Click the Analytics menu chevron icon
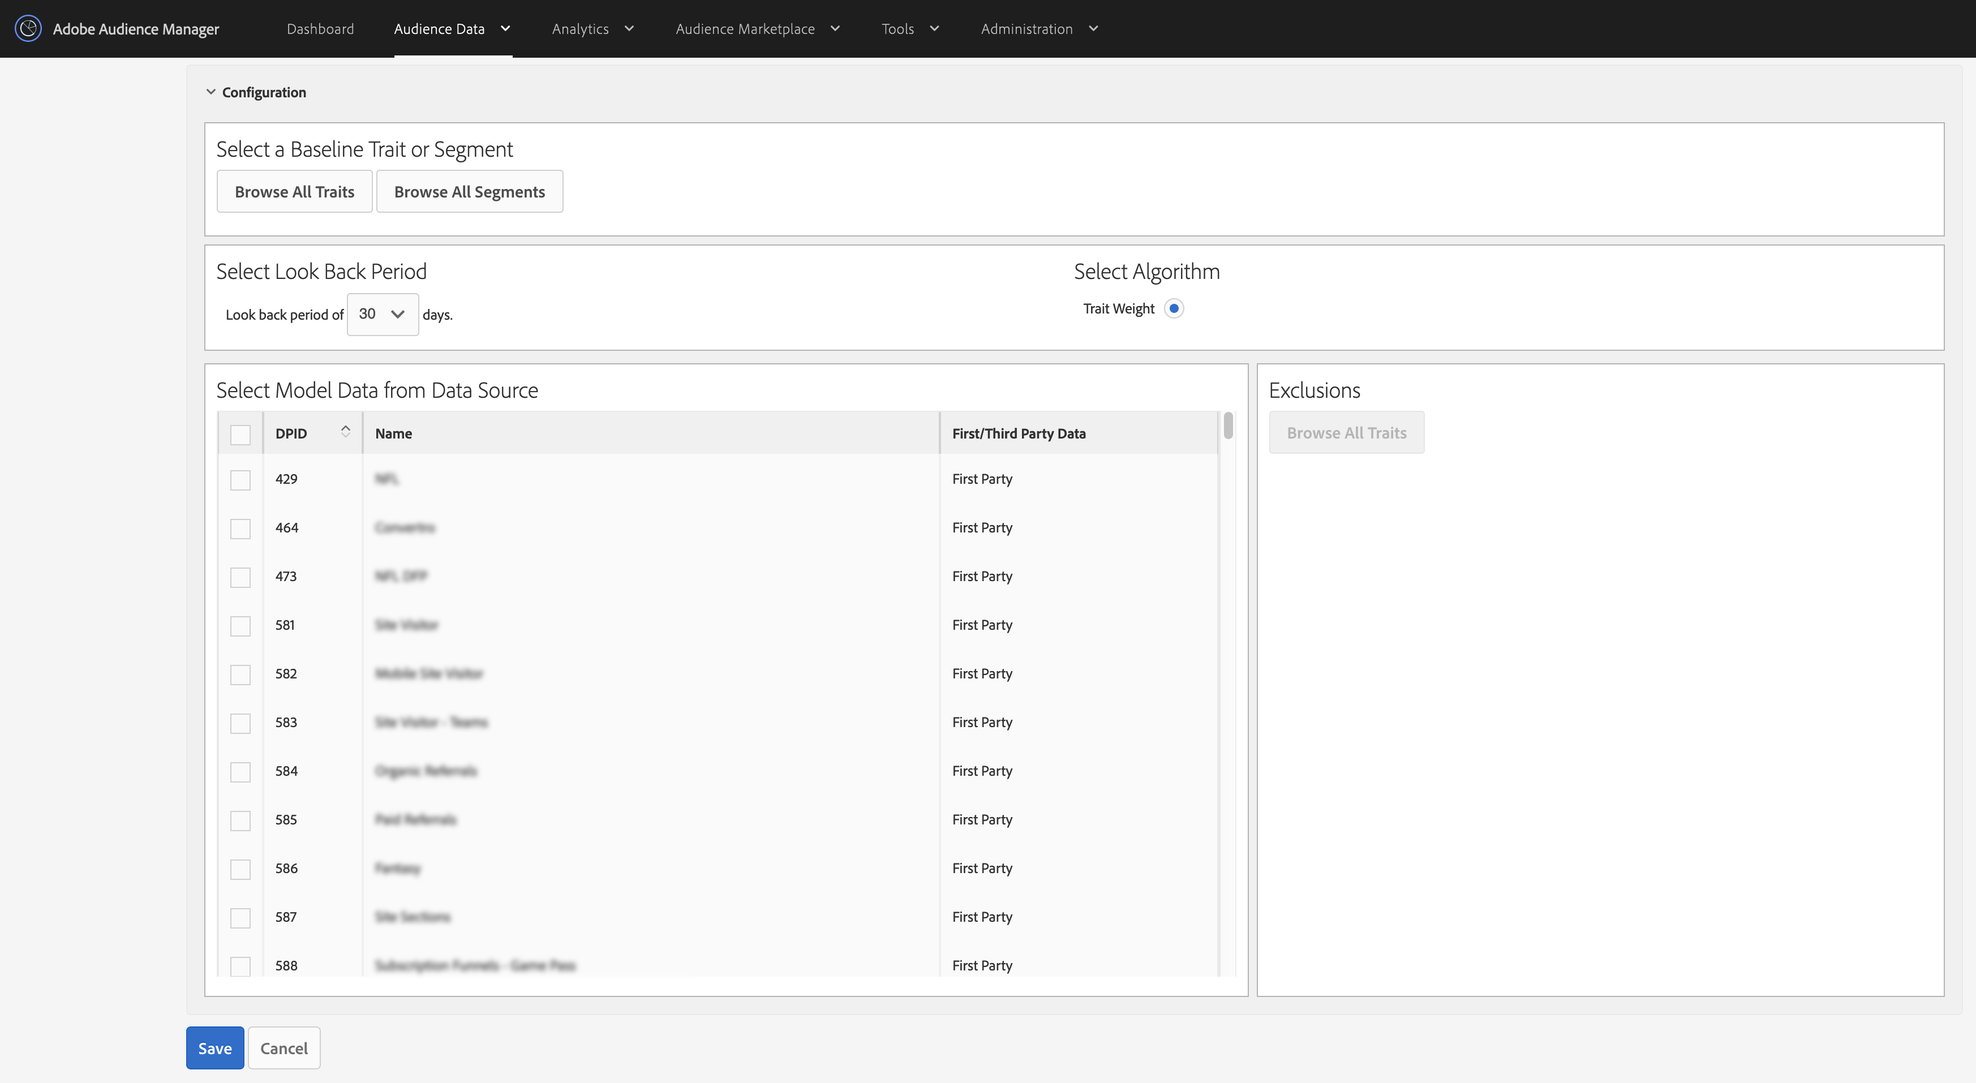 [629, 28]
